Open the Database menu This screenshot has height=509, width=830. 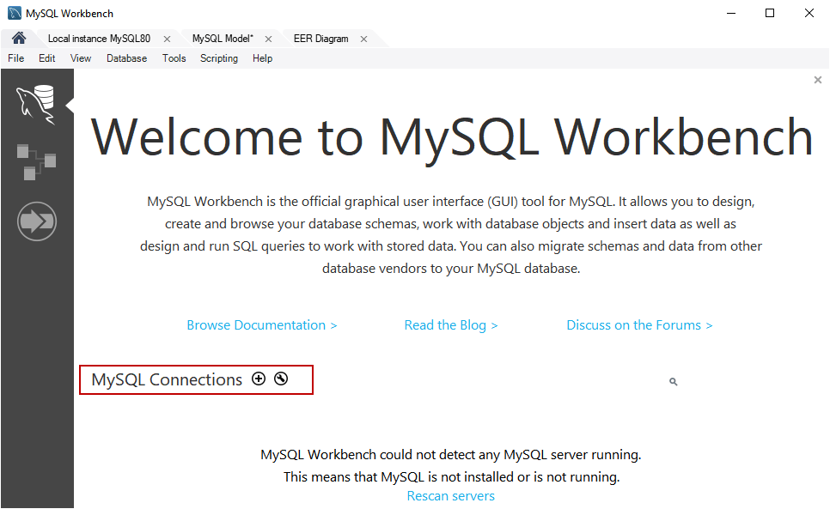(x=126, y=58)
